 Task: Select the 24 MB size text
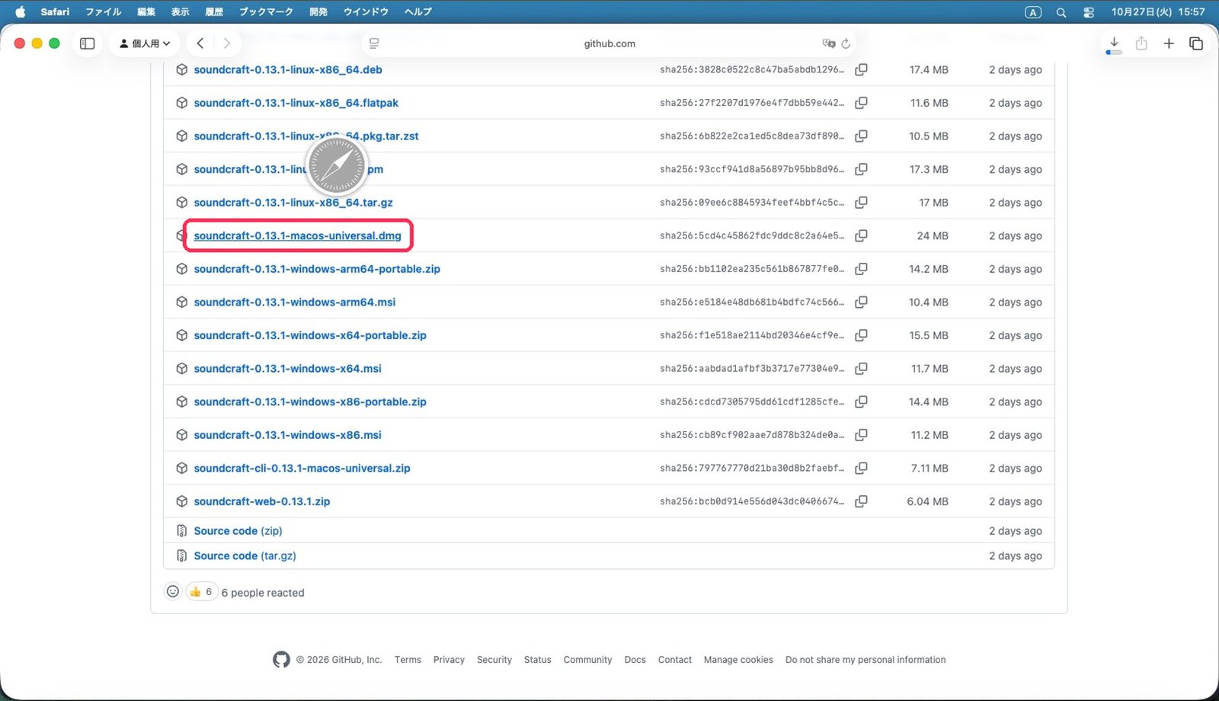pos(933,235)
